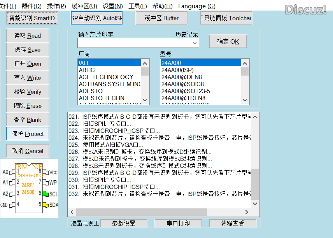Select 24AA00@SOIC8 in the model list
This screenshot has height=238, width=333.
click(x=183, y=84)
